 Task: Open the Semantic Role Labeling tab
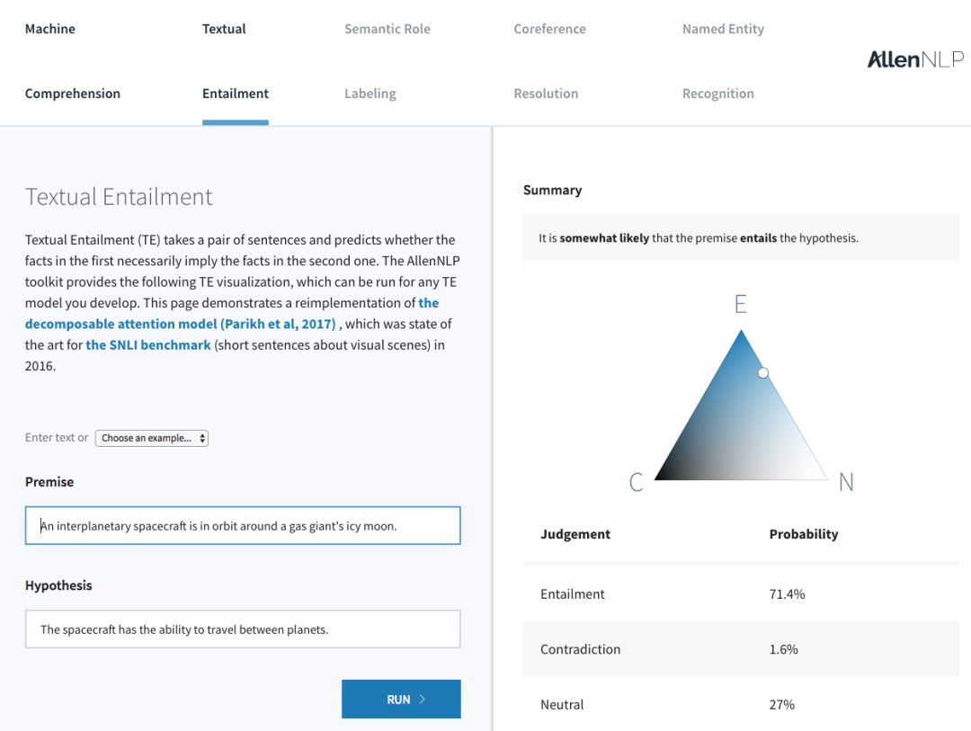tap(387, 61)
